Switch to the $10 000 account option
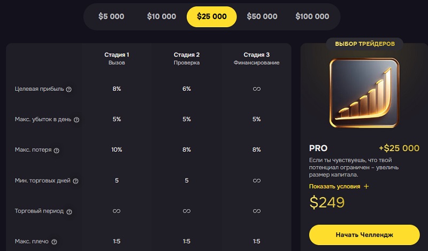 (x=162, y=17)
